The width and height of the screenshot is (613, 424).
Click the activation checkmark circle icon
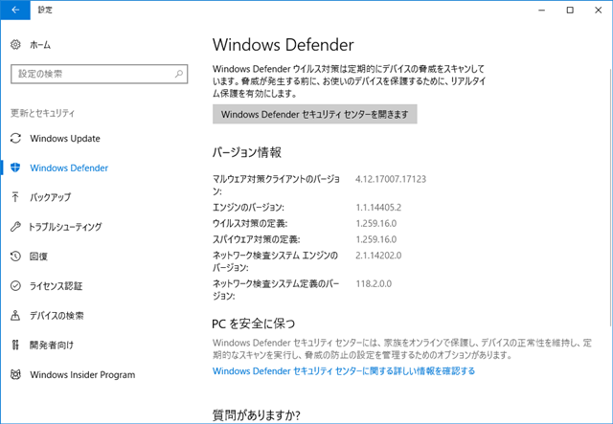pos(15,285)
